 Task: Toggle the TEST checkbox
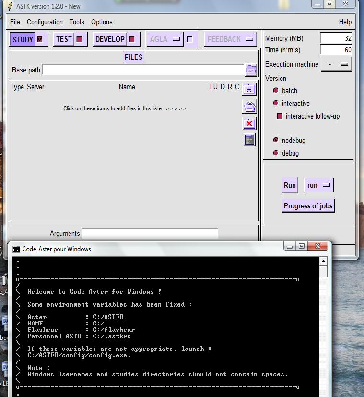tap(79, 39)
